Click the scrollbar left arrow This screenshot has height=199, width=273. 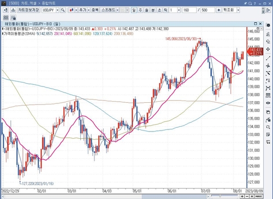3,196
